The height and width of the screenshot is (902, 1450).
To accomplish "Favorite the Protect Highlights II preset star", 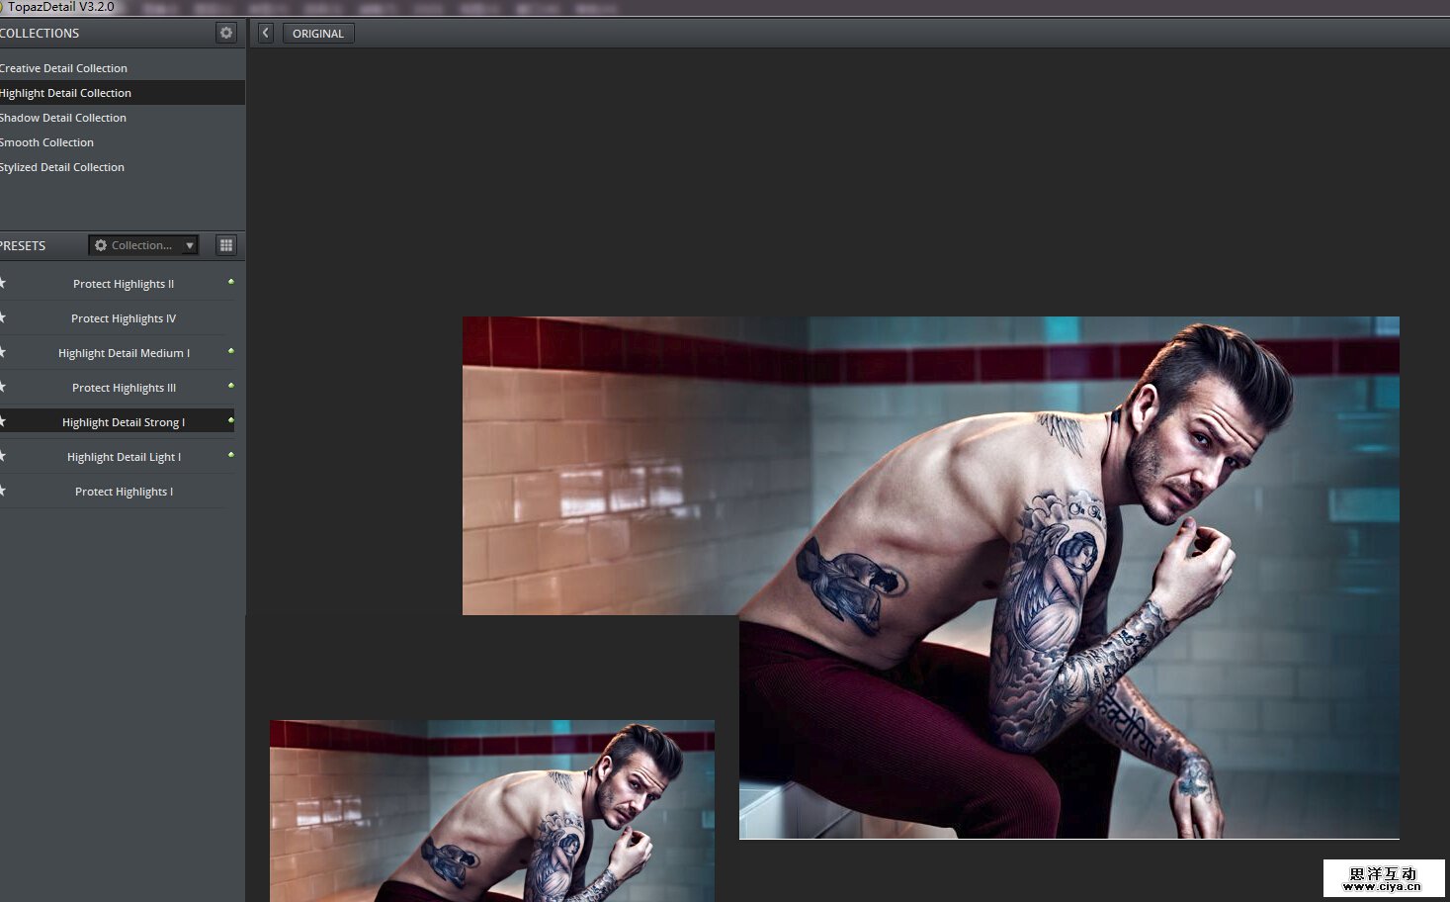I will [3, 283].
